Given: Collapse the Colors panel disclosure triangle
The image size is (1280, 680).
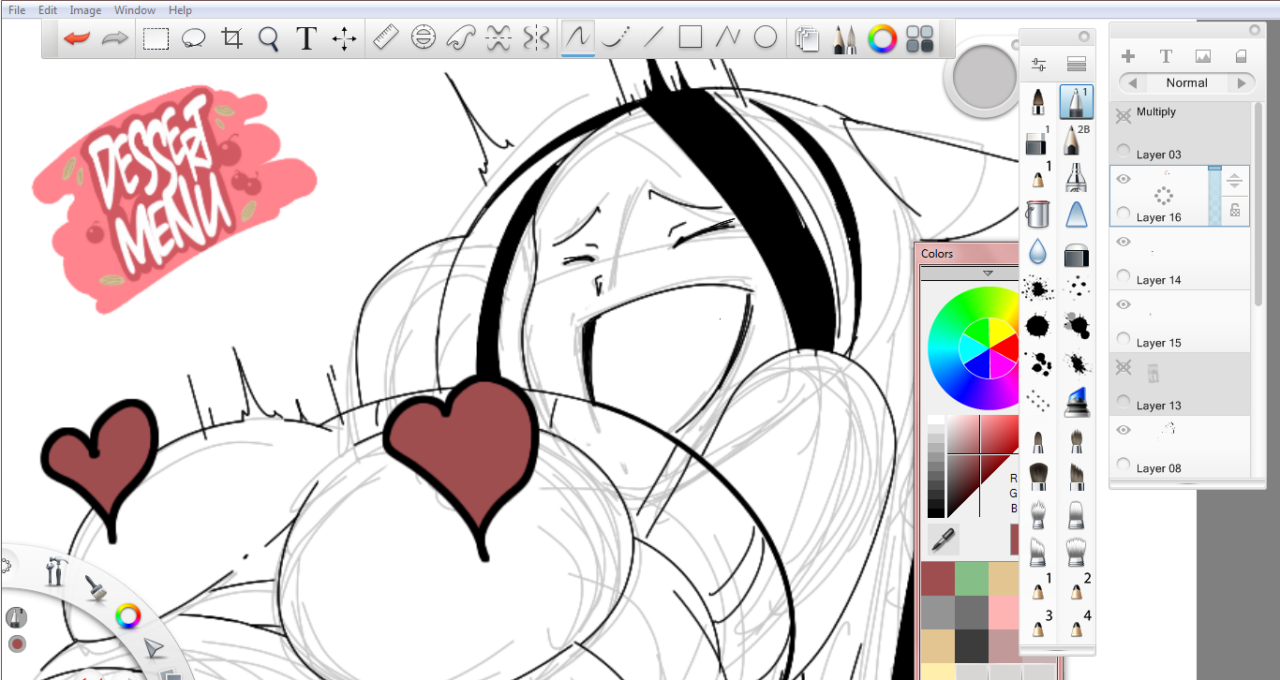Looking at the screenshot, I should (x=988, y=273).
